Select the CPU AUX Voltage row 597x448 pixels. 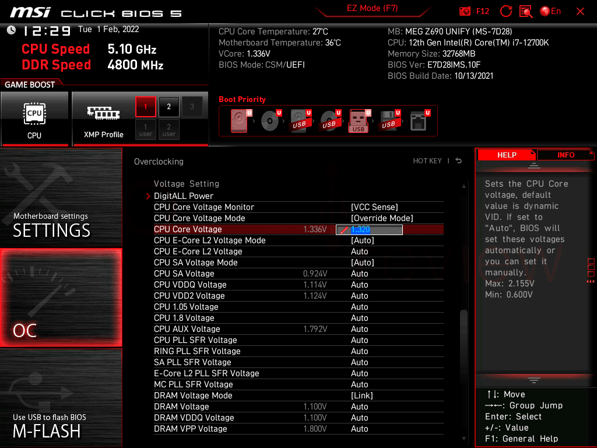[x=298, y=329]
